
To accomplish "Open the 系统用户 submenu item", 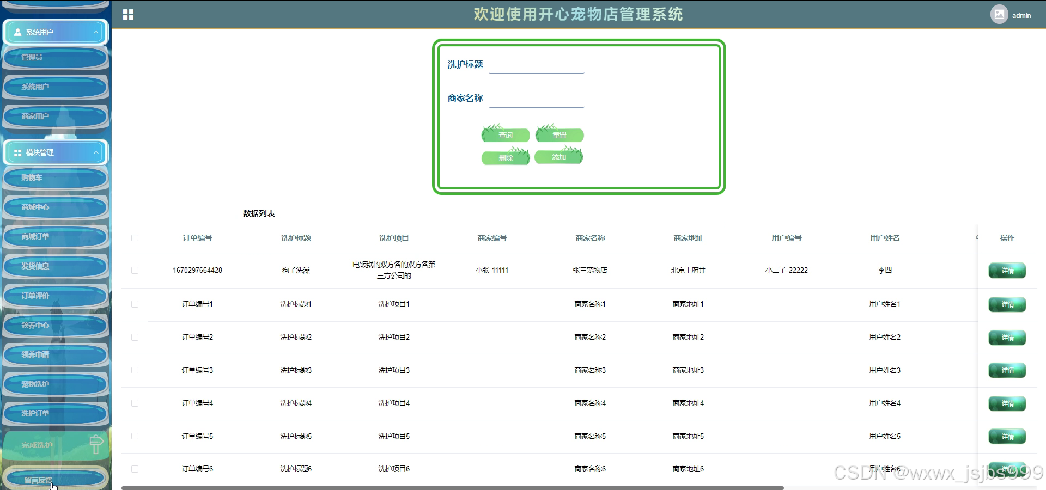I will click(x=55, y=87).
